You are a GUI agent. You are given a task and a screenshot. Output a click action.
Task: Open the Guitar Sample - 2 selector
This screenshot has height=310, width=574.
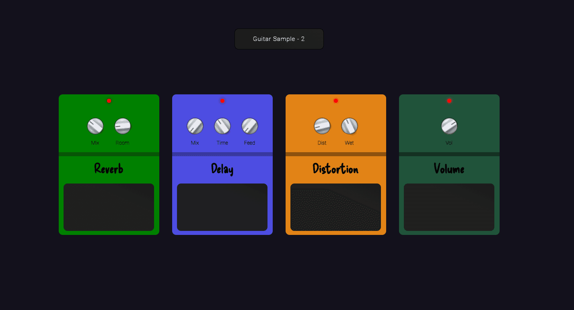[279, 39]
